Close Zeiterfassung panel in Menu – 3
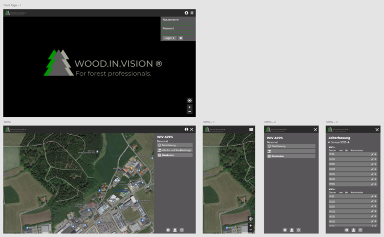The image size is (384, 237). (x=377, y=130)
